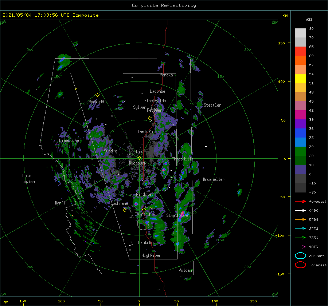328x306 pixels.
Task: Click the bright green swatch between 30 and 20
Action: [x=300, y=151]
